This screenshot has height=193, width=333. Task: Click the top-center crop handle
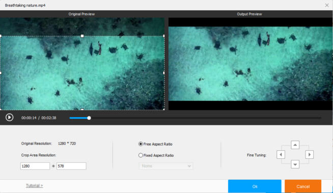(x=82, y=36)
